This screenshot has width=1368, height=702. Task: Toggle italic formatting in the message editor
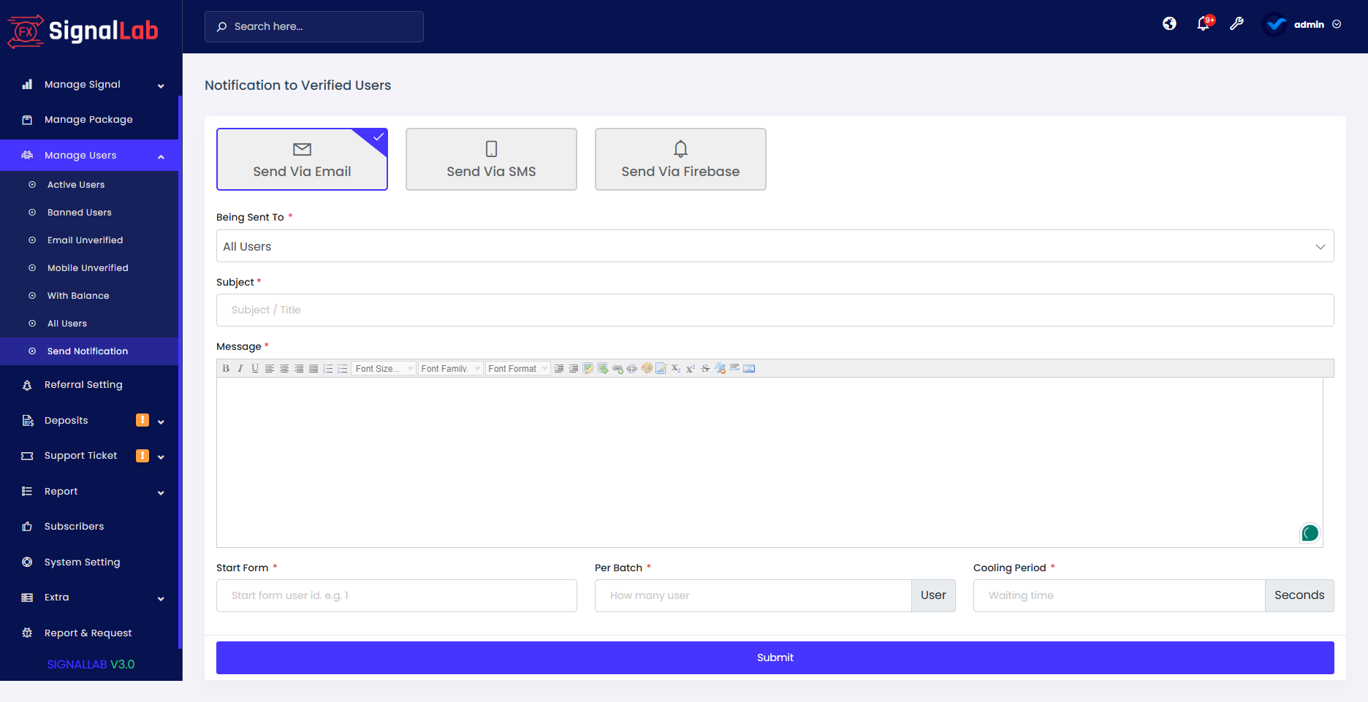pyautogui.click(x=240, y=368)
